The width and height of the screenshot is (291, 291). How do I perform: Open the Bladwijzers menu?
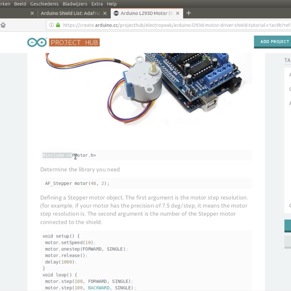(75, 4)
